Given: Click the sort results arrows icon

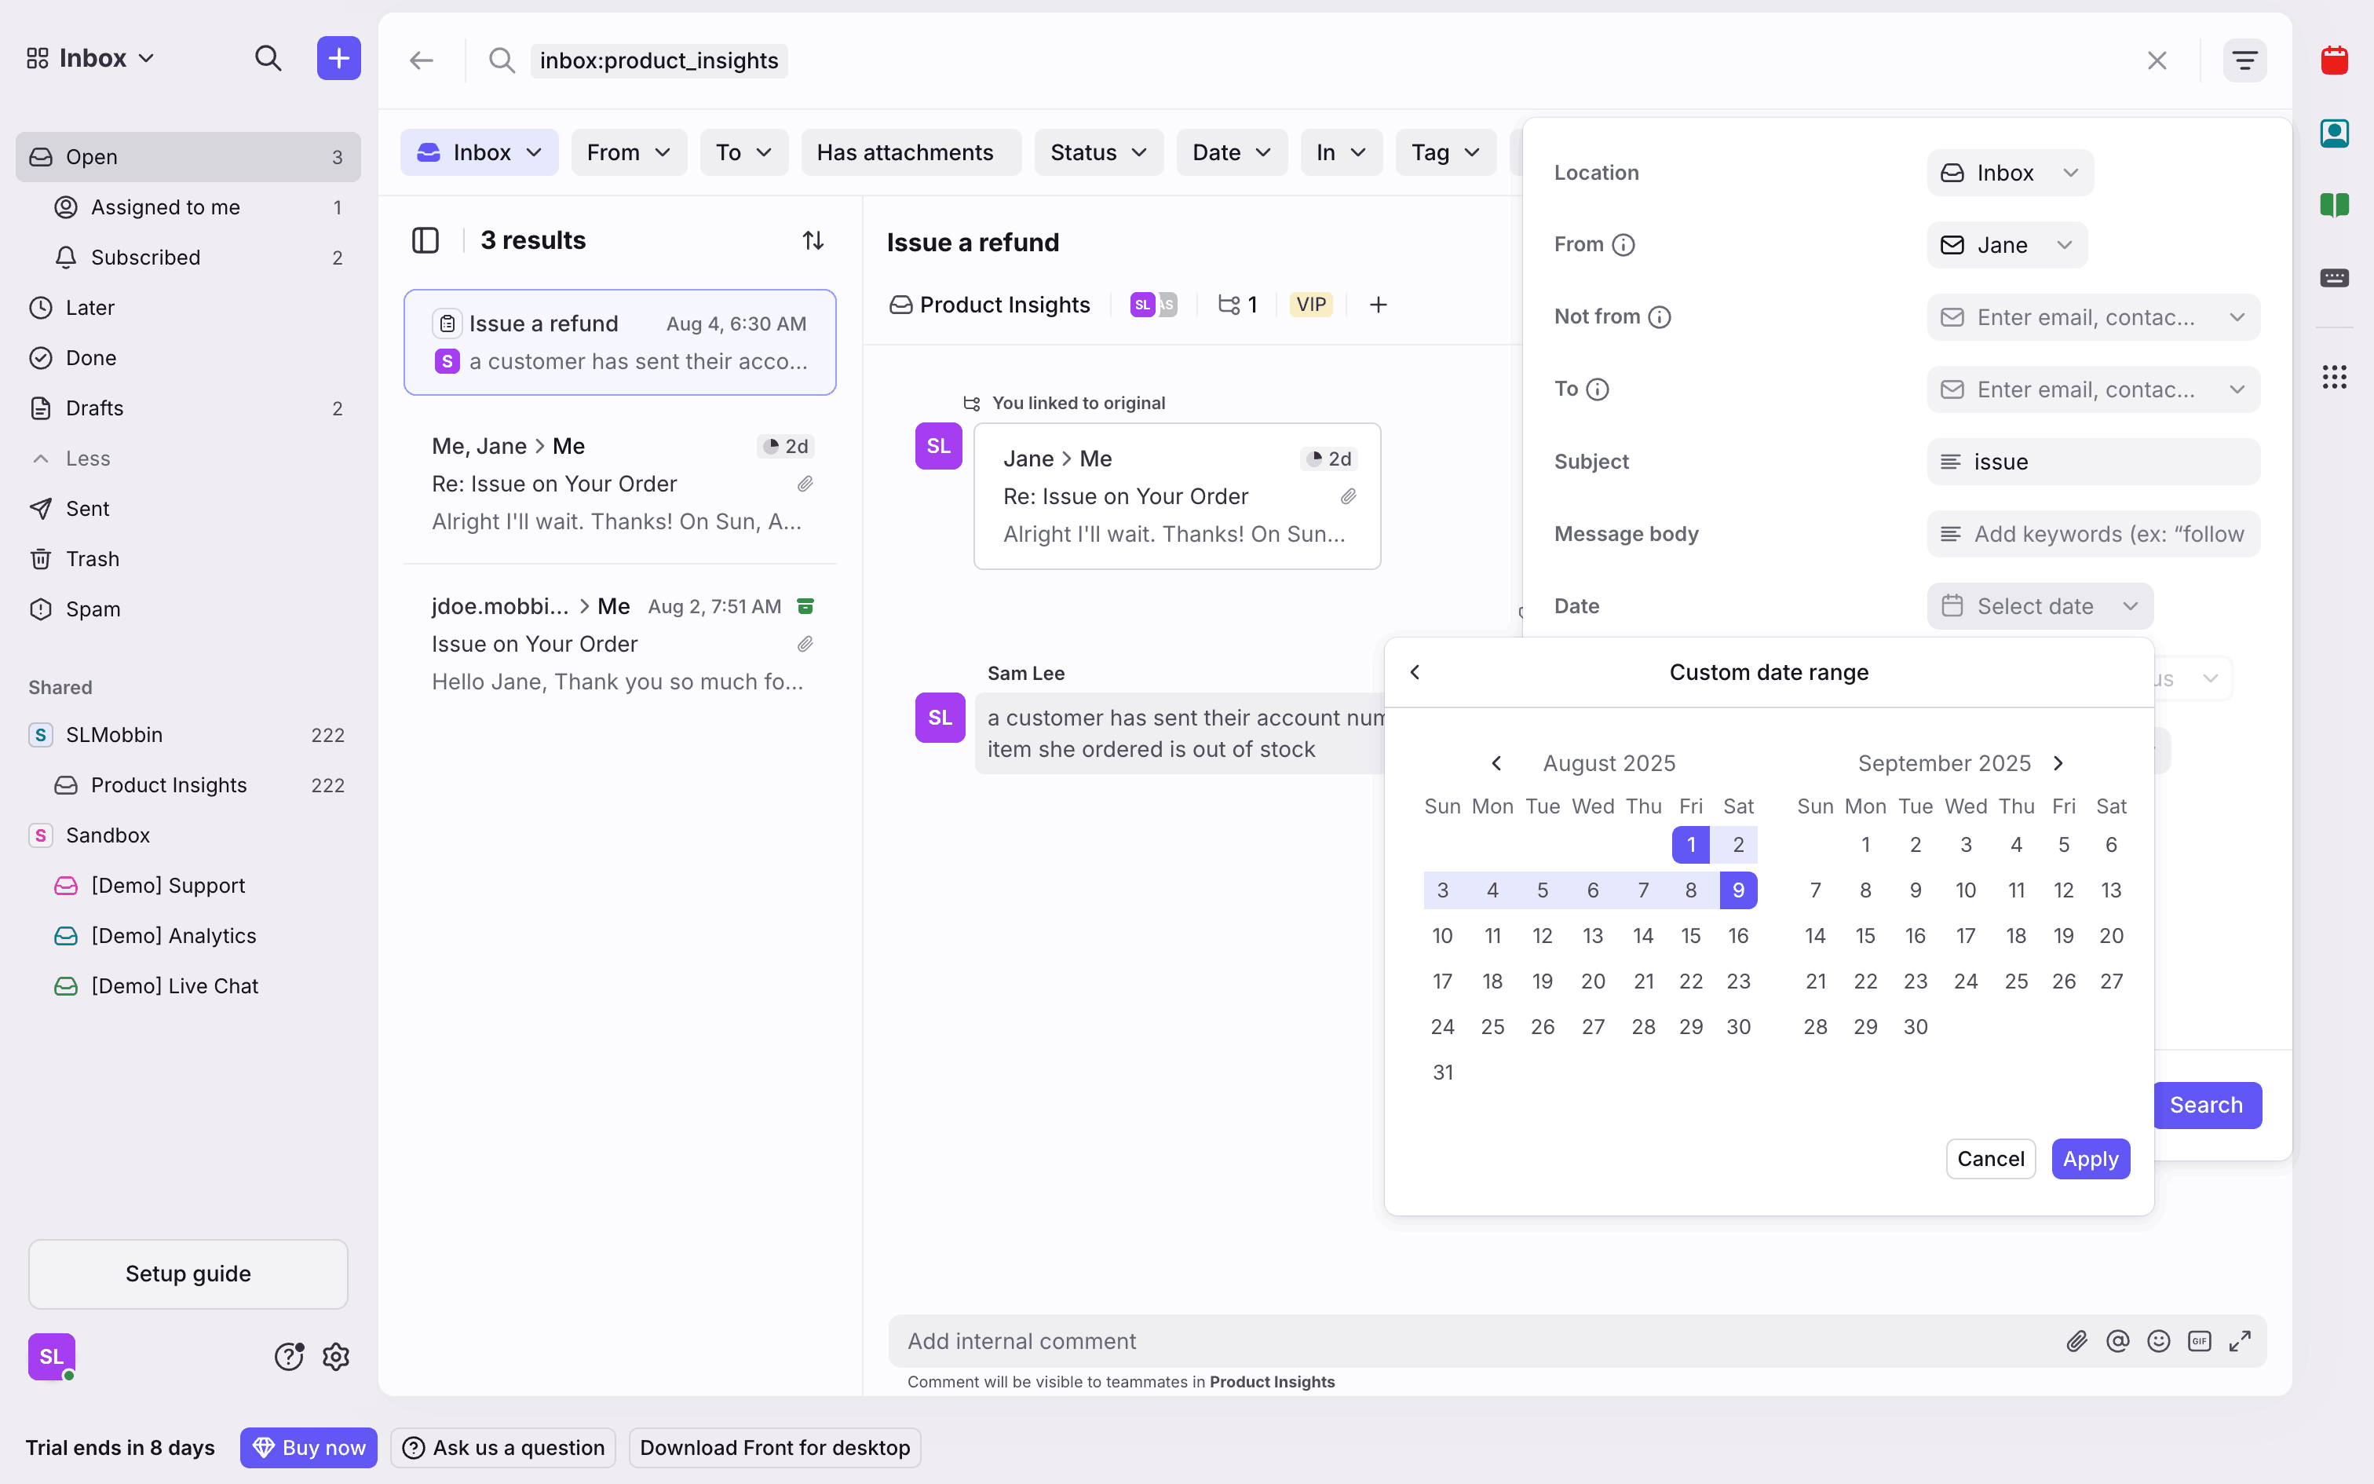Looking at the screenshot, I should [x=813, y=240].
